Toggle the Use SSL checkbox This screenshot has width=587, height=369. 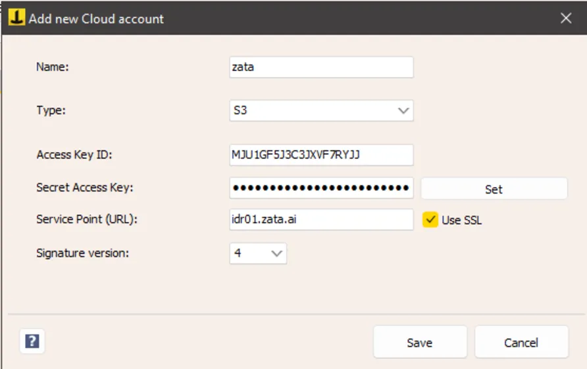pos(430,219)
